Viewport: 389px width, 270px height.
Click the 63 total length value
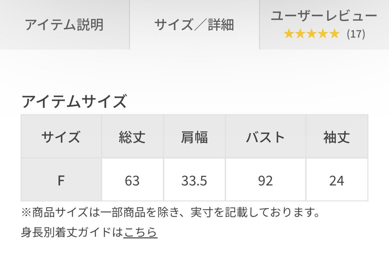(x=132, y=180)
